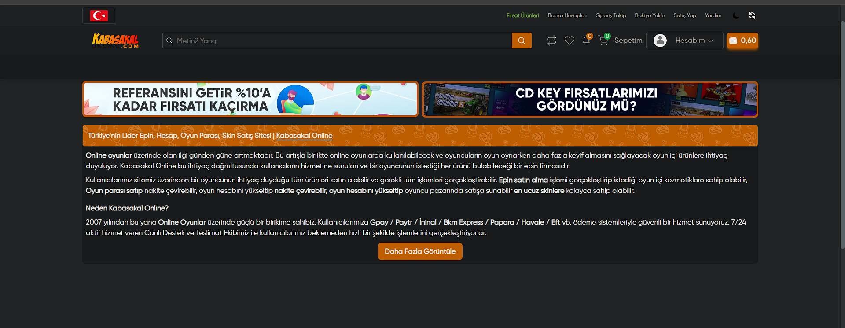This screenshot has width=845, height=328.
Task: Open Yardım menu link
Action: (713, 15)
